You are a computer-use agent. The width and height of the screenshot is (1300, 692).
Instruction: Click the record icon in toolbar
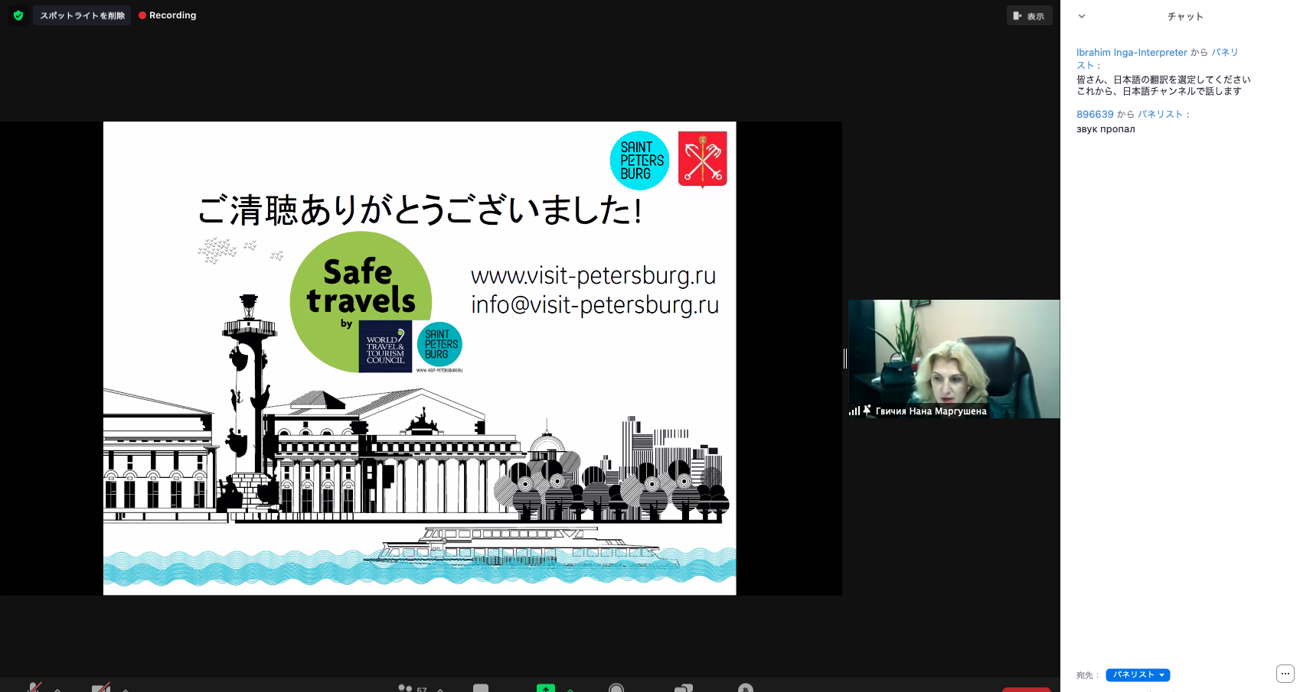616,688
